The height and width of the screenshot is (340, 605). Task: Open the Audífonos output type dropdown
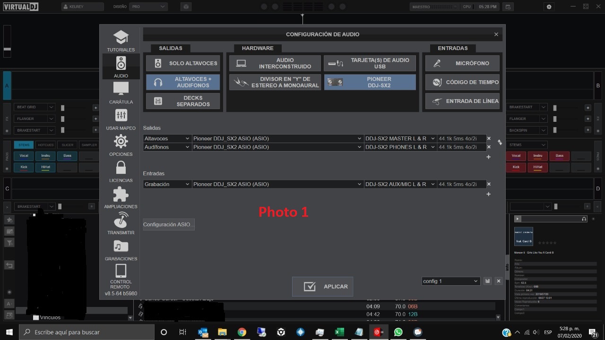[x=167, y=147]
